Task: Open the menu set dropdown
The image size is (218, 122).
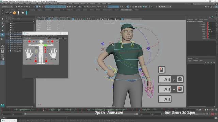Action: (x=7, y=7)
